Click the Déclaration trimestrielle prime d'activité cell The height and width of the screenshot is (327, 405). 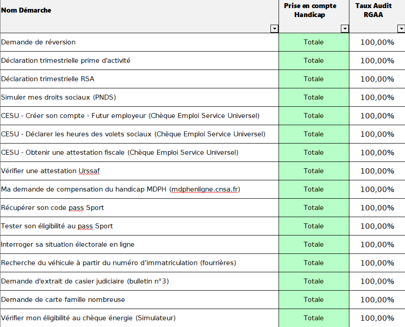[x=66, y=61]
